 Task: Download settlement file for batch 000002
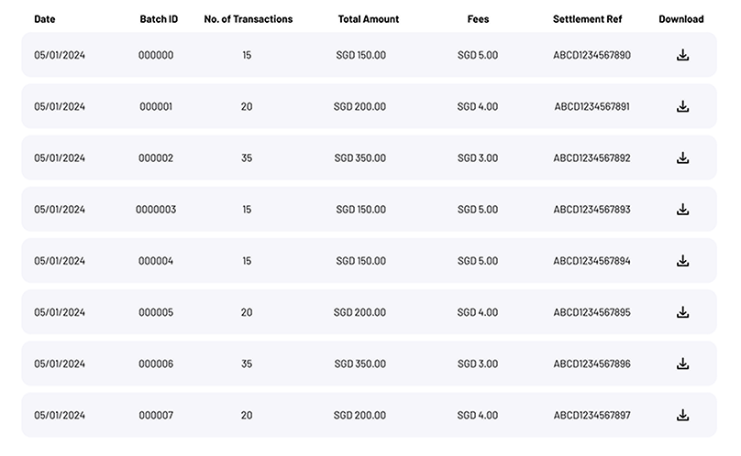pyautogui.click(x=682, y=158)
